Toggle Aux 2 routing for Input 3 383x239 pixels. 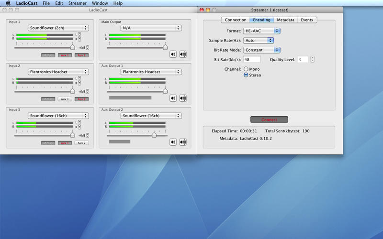click(x=81, y=143)
